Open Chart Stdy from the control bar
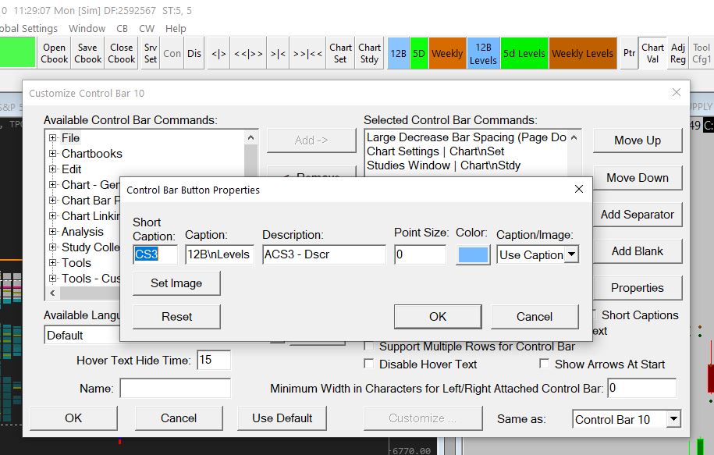Viewport: 714px width, 455px height. tap(369, 53)
